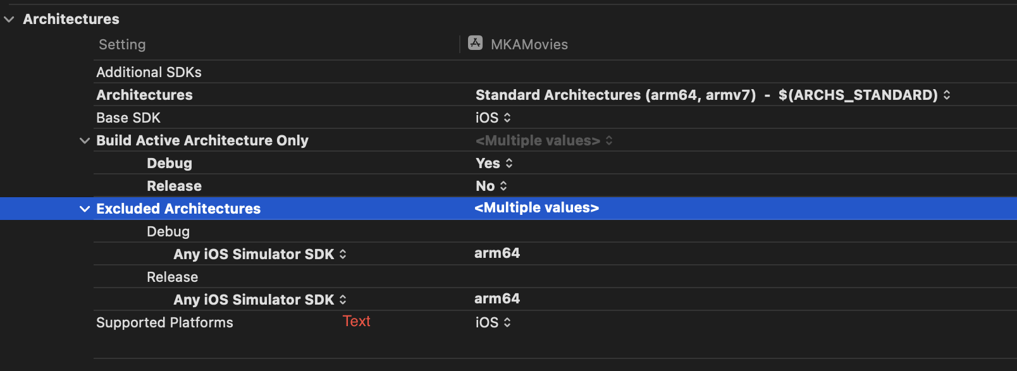Select the Supported Platforms setting row
The width and height of the screenshot is (1017, 371).
point(555,322)
